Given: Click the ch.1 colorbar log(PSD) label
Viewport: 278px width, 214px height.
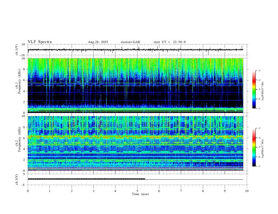Looking at the screenshot, I should 263,91.
